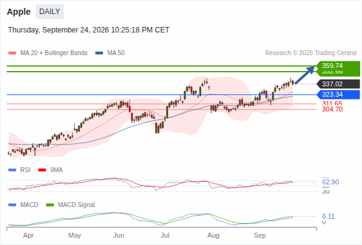The height and width of the screenshot is (245, 362).
Task: Click the 9MA legend label
Action: tap(56, 170)
